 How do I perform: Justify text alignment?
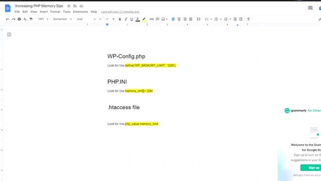191,19
